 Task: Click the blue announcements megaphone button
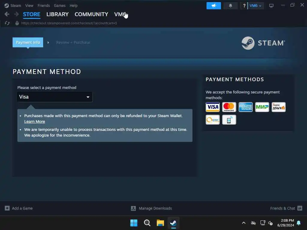[213, 5]
